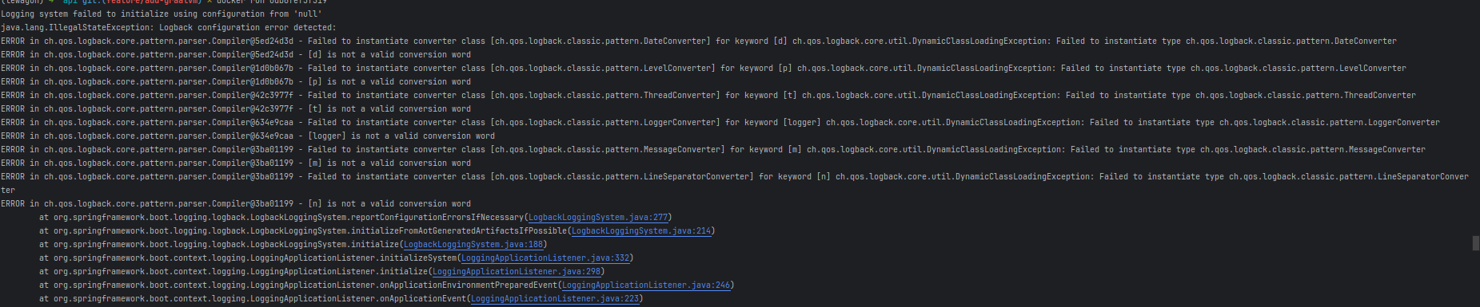The height and width of the screenshot is (307, 1480).
Task: Click the onApplicationEnvironmentPreparedEvent method text
Action: point(469,285)
